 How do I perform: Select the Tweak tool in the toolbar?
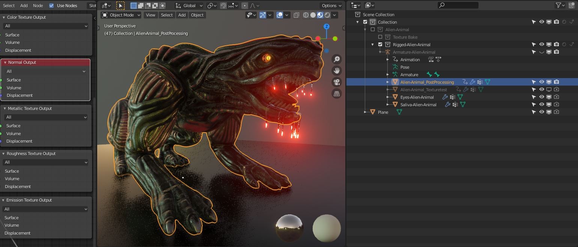point(120,6)
